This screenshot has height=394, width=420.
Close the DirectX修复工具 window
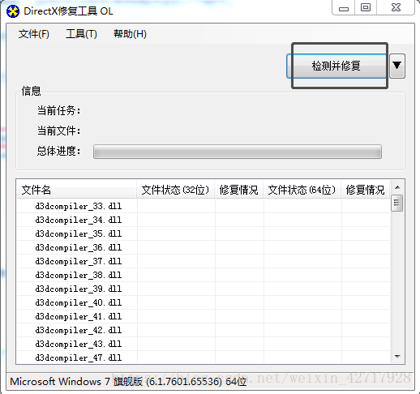[396, 7]
